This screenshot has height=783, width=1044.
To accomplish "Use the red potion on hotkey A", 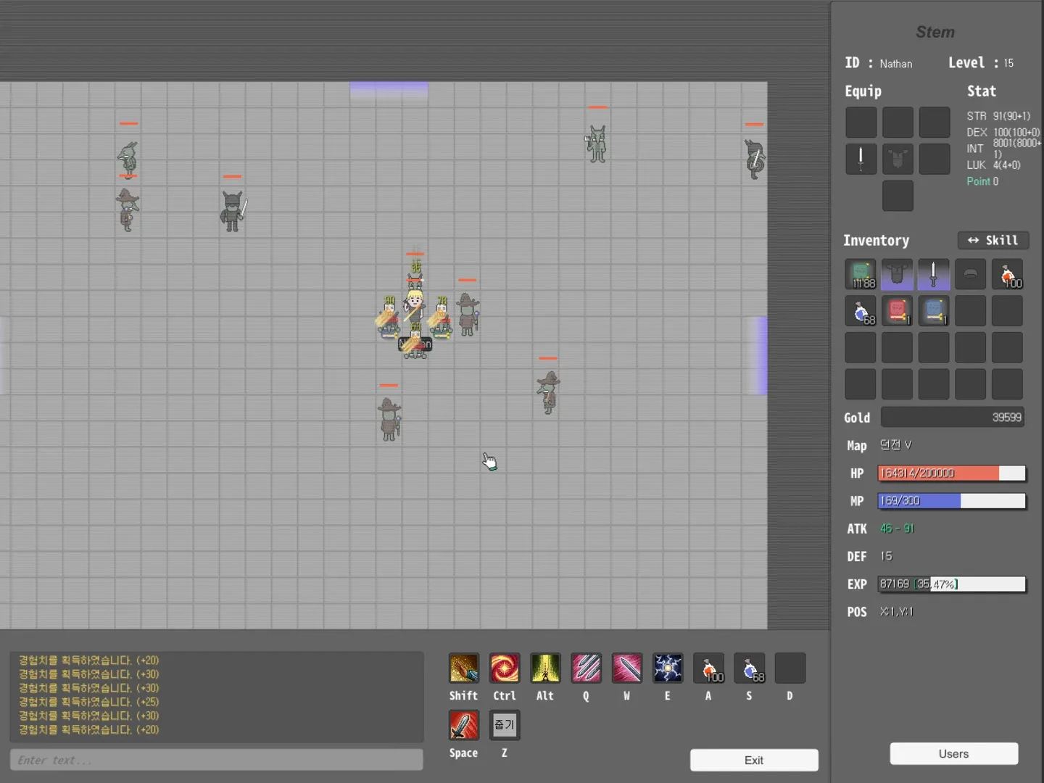I will point(708,668).
